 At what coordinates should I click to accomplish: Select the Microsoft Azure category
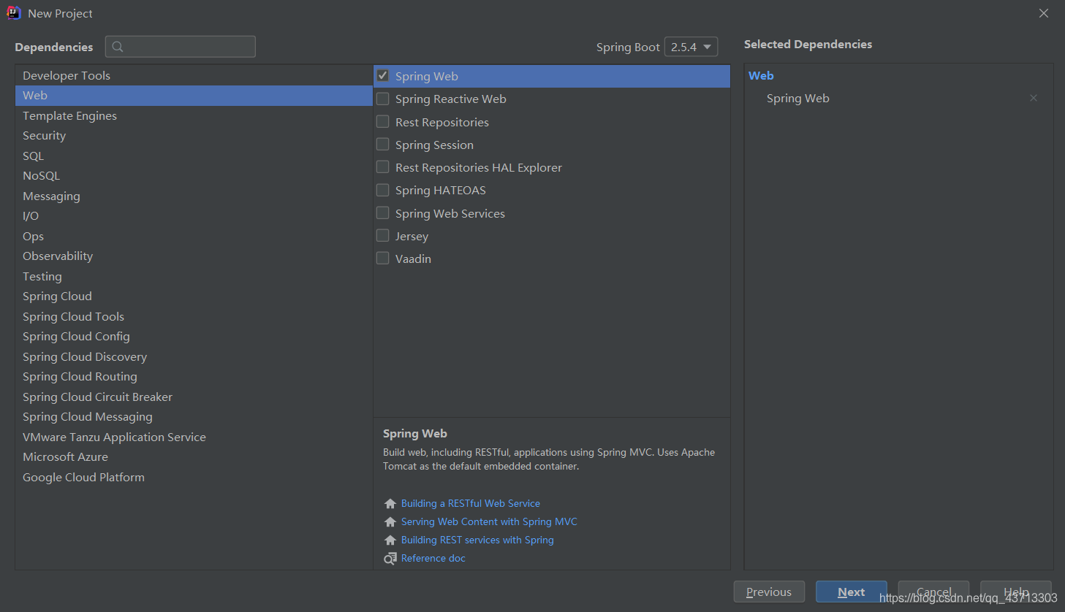194,457
